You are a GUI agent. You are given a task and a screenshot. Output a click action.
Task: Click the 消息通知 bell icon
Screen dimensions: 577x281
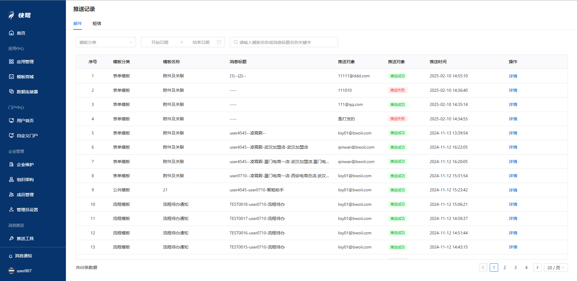click(11, 256)
